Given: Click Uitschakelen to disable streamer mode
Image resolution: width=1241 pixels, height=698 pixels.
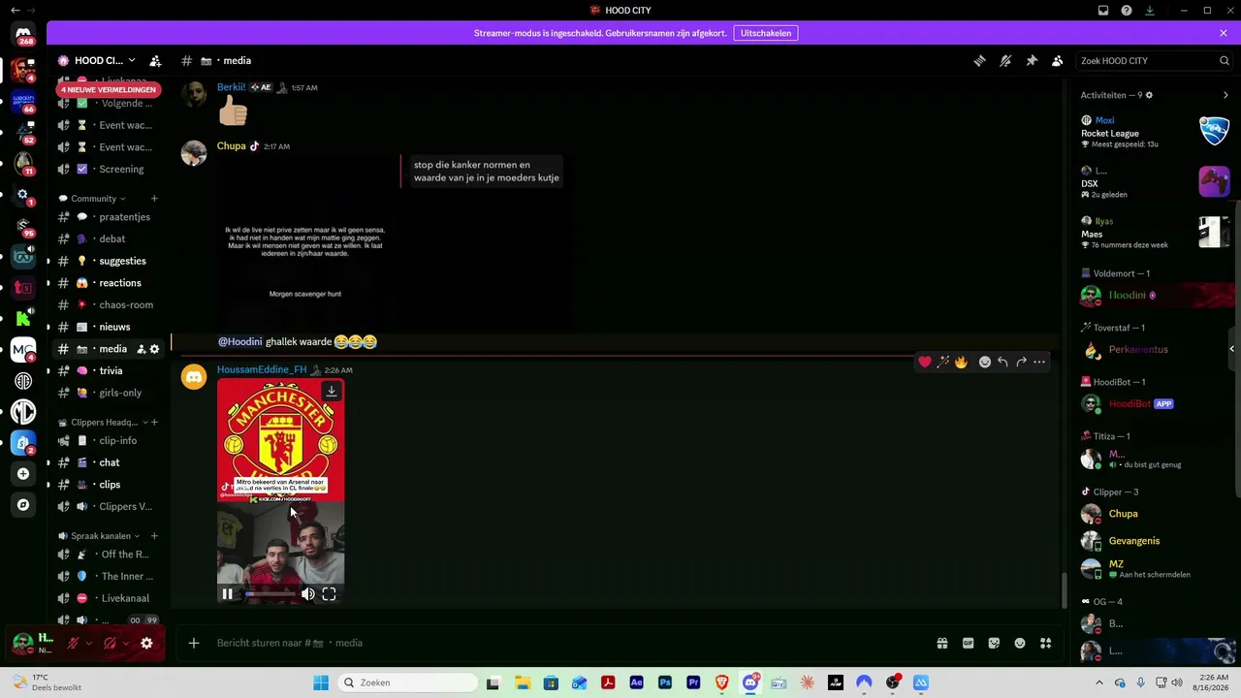Looking at the screenshot, I should (766, 33).
